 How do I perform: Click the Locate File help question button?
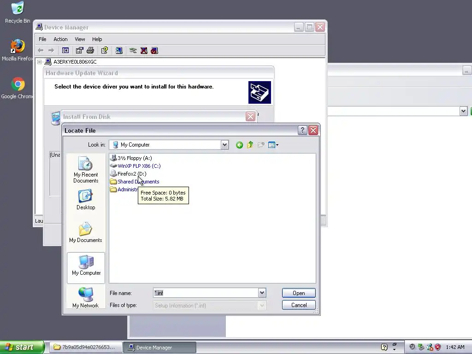click(x=302, y=130)
